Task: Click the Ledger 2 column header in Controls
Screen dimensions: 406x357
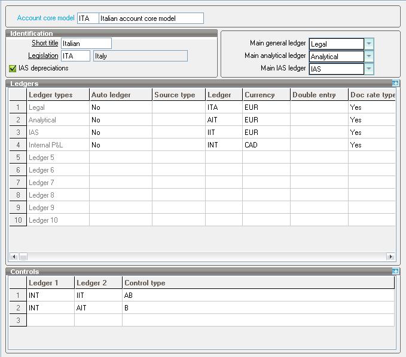Action: (x=98, y=283)
